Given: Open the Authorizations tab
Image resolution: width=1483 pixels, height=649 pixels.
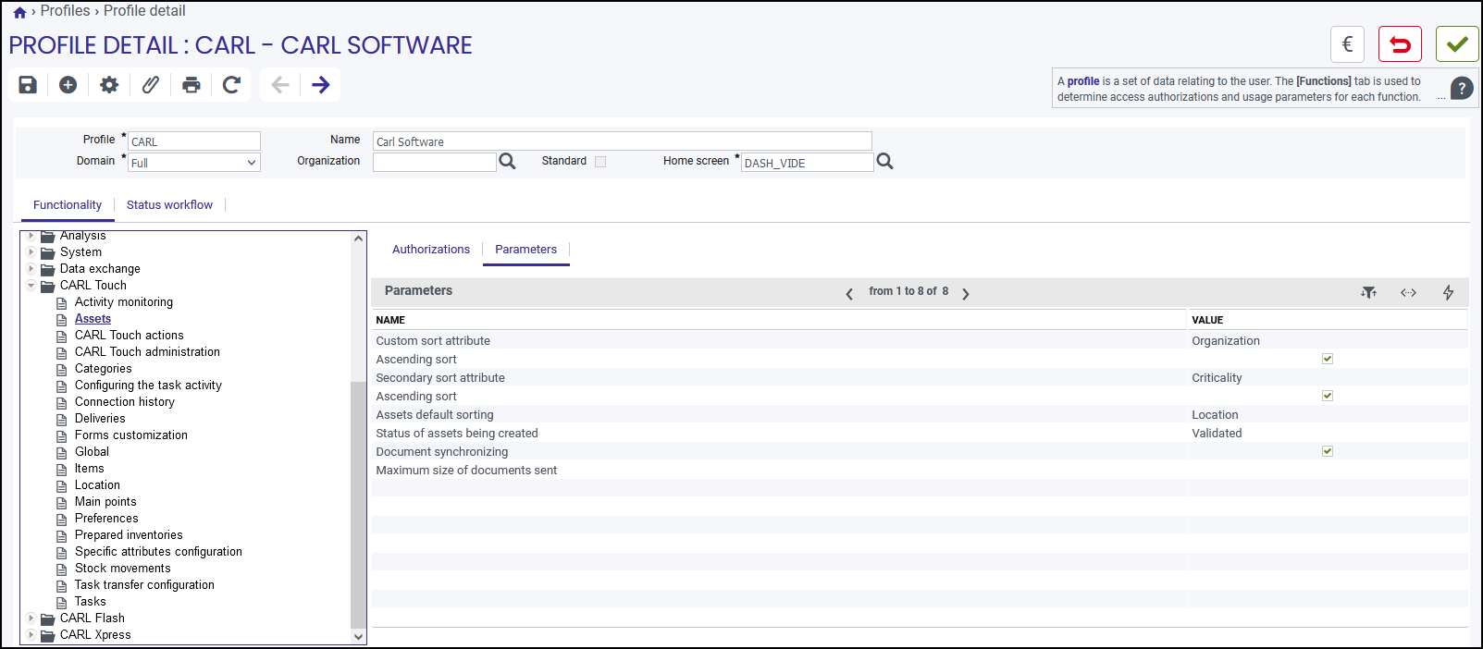Looking at the screenshot, I should (x=431, y=250).
